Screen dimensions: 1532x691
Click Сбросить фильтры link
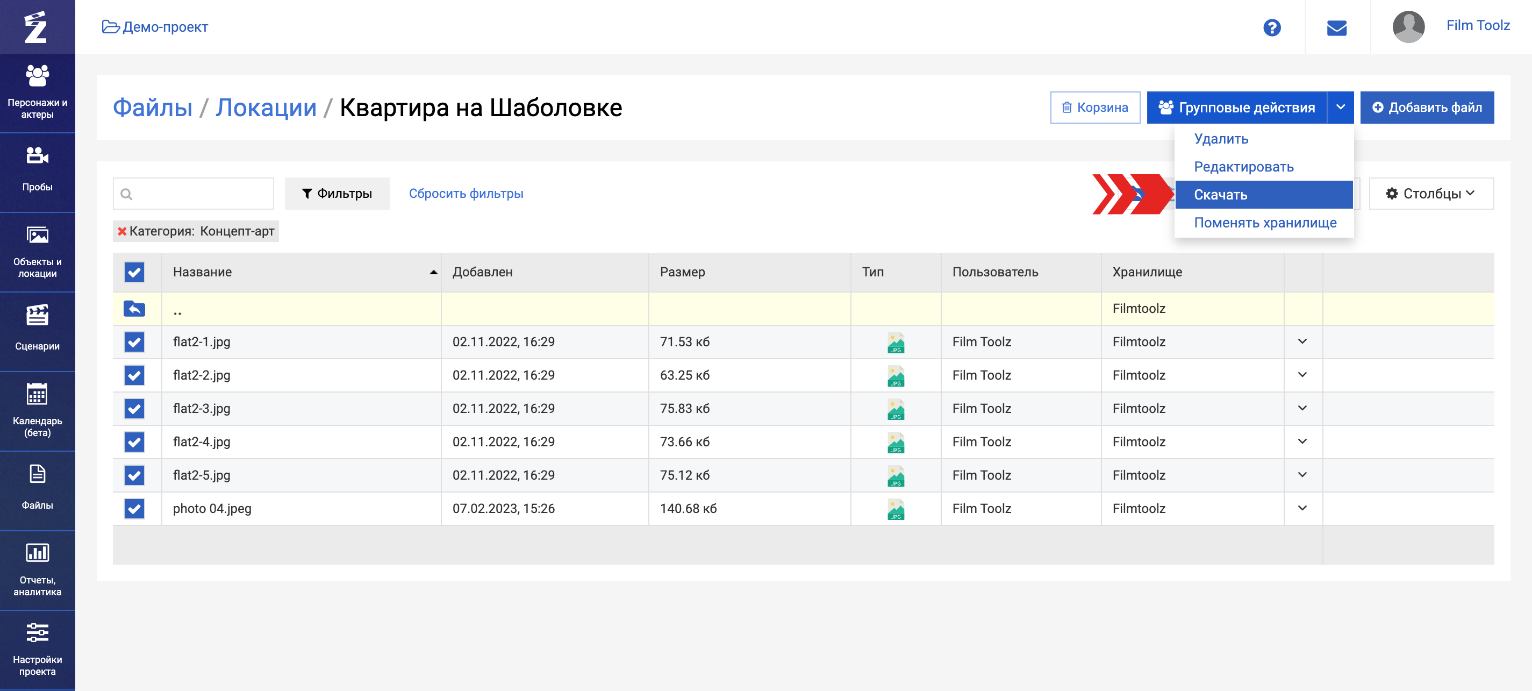click(466, 194)
